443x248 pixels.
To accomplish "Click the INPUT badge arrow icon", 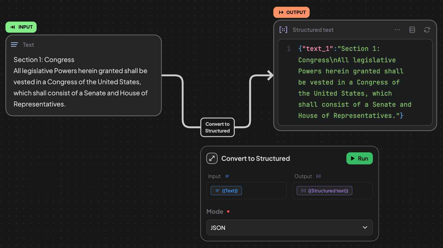I will [x=13, y=27].
